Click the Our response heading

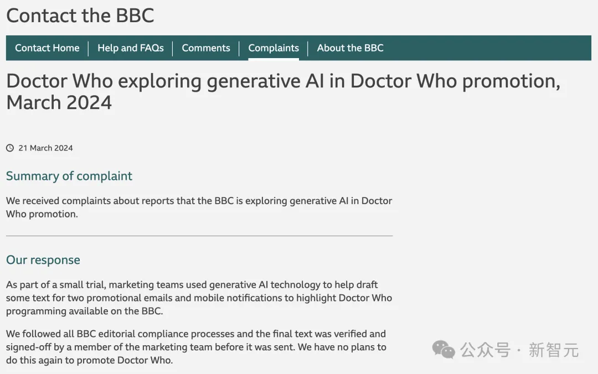(43, 260)
